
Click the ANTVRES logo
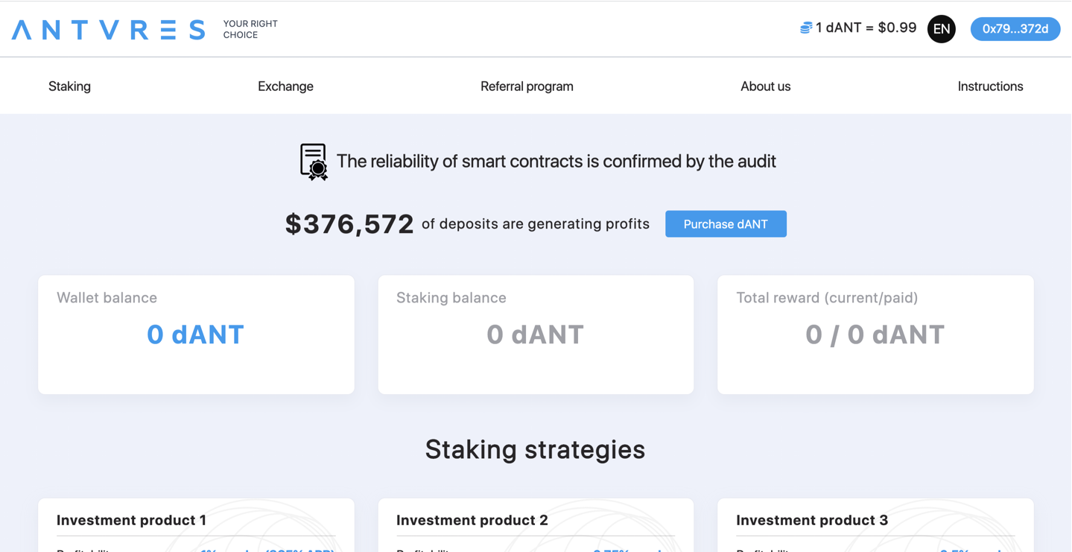[109, 30]
